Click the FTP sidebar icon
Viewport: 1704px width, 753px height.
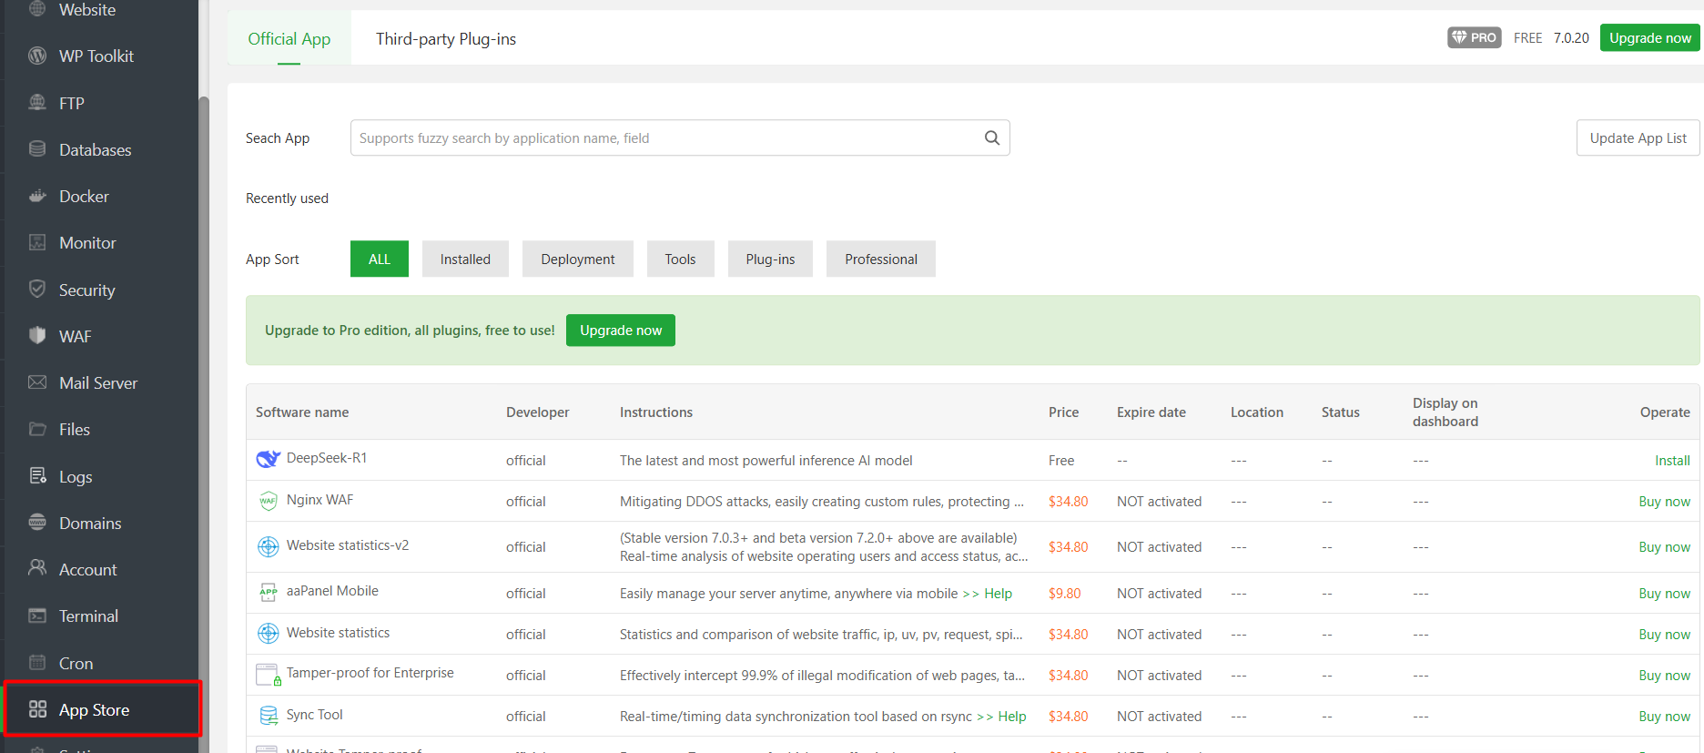coord(37,103)
